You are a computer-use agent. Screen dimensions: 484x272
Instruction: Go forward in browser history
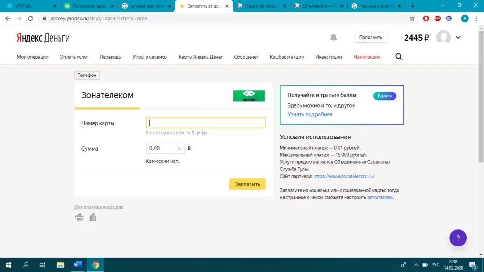tap(19, 18)
